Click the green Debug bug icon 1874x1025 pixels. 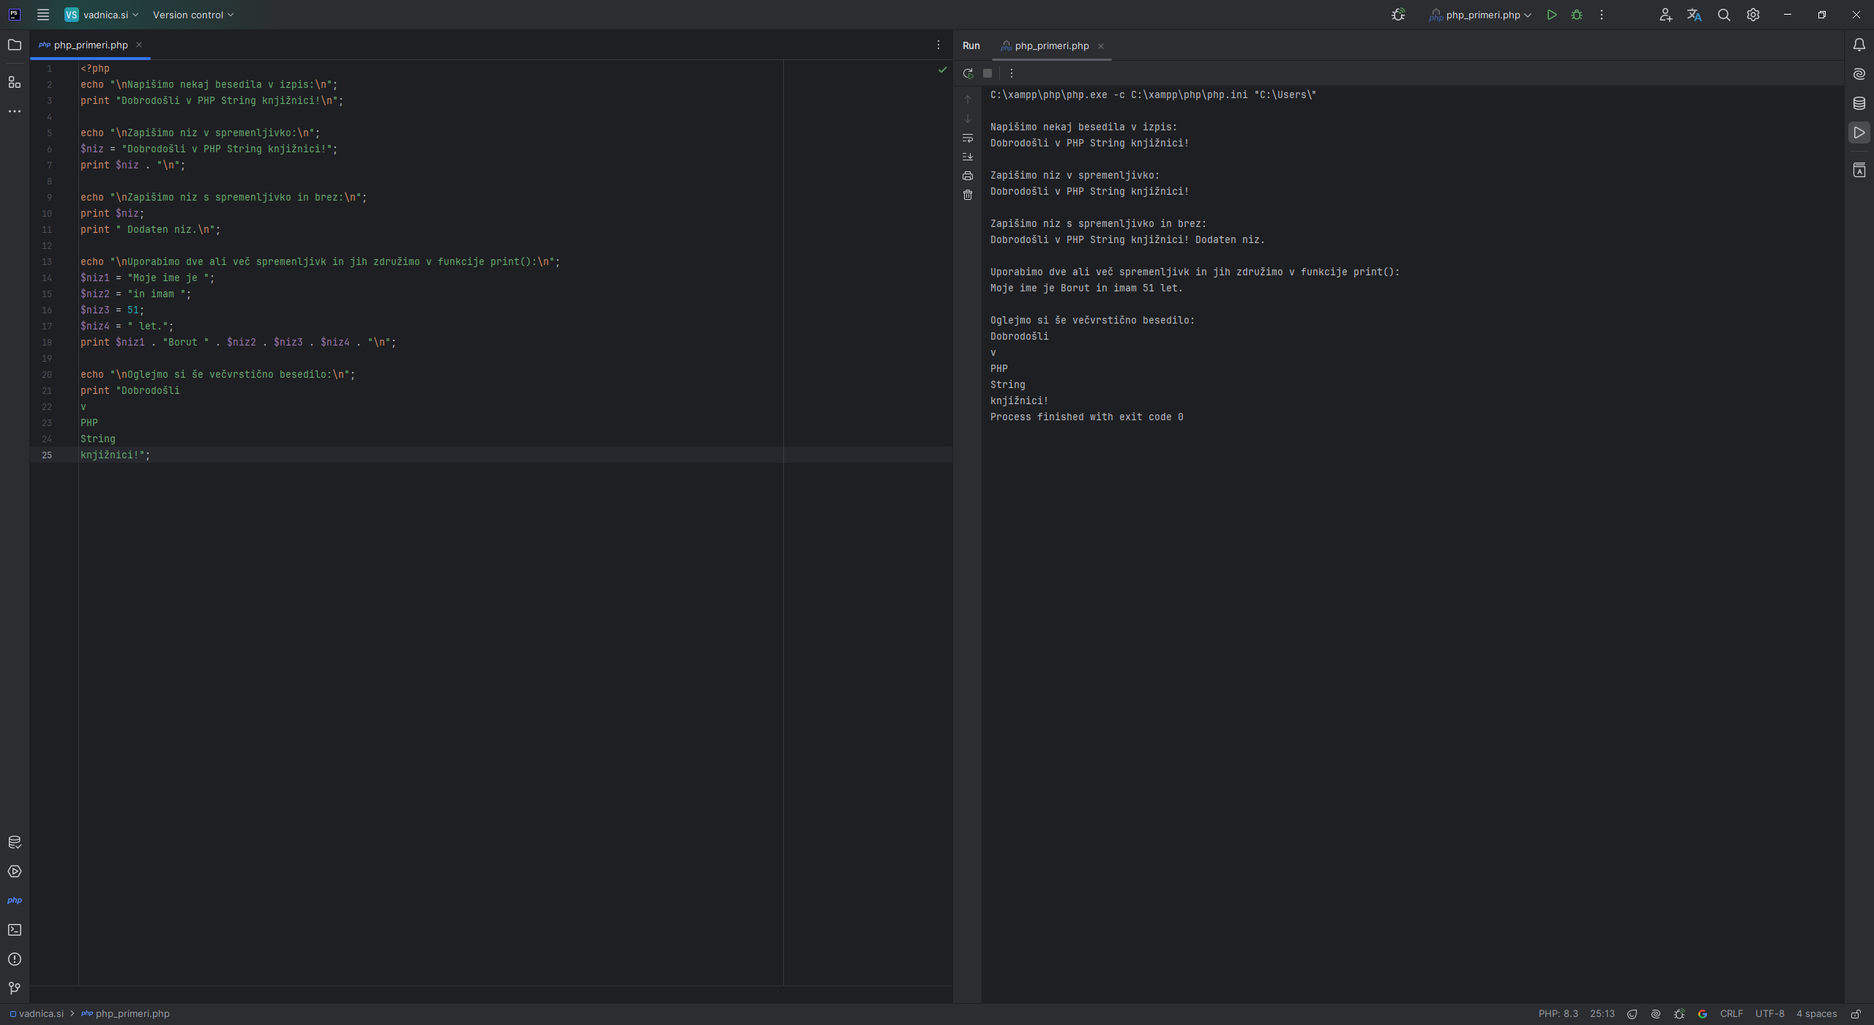click(x=1577, y=15)
